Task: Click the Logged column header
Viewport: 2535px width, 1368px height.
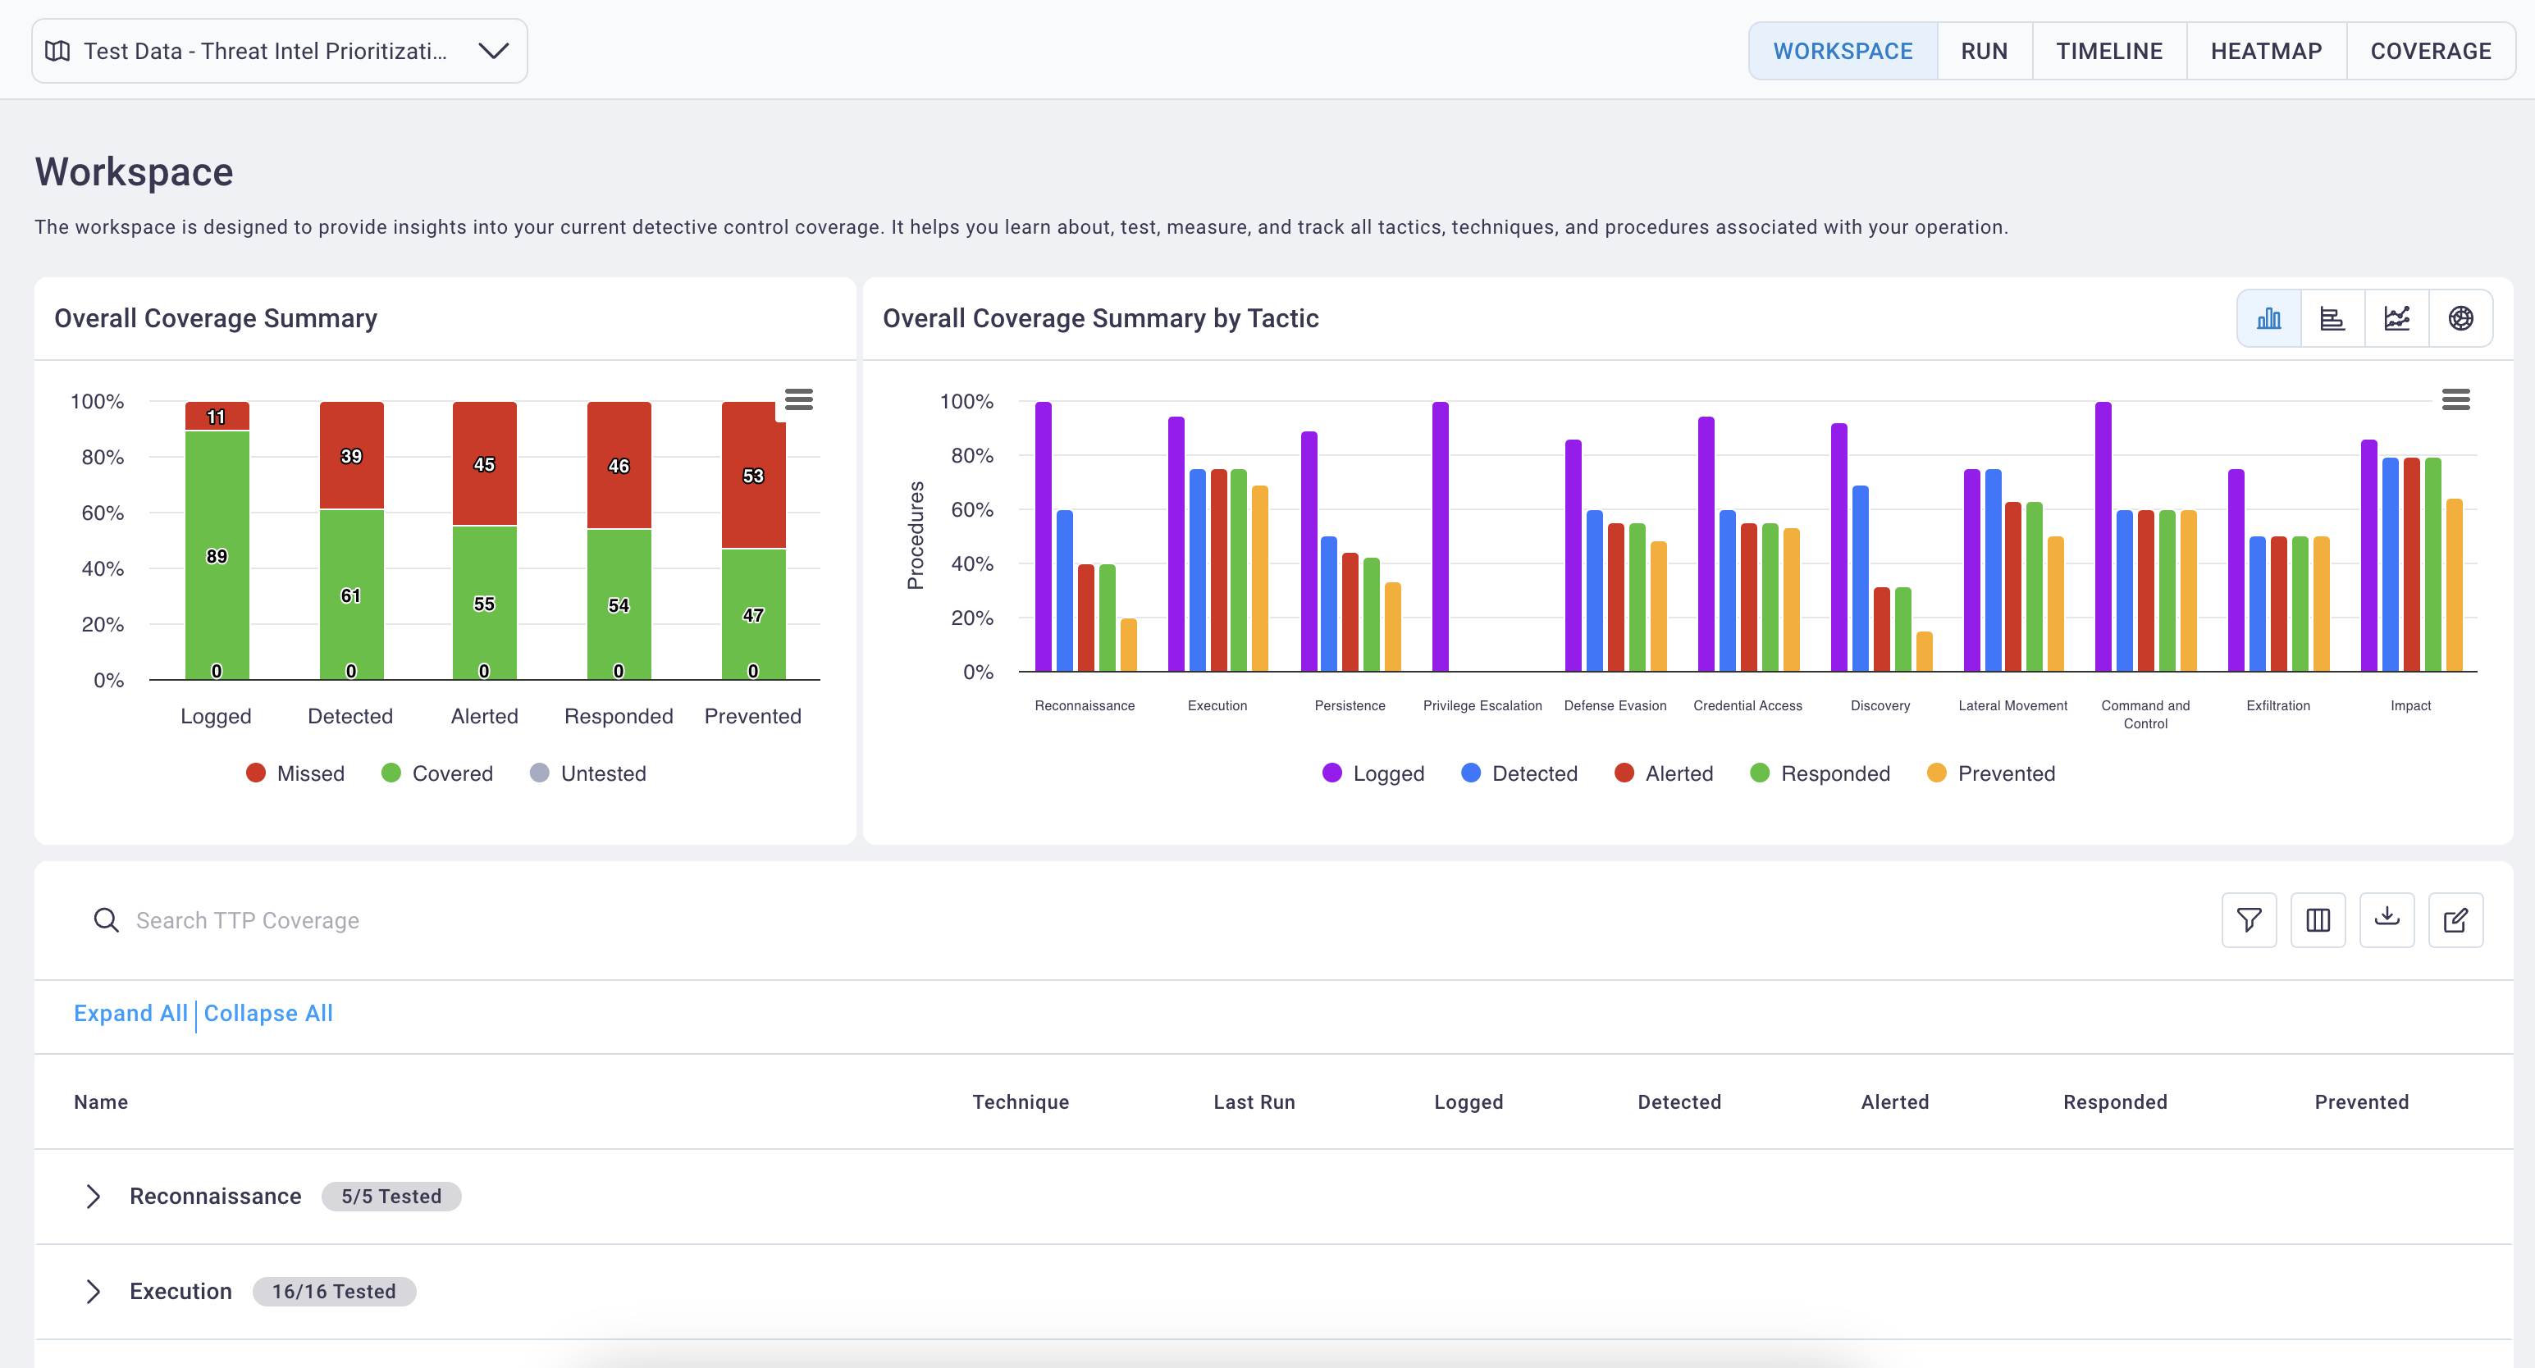Action: coord(1468,1101)
